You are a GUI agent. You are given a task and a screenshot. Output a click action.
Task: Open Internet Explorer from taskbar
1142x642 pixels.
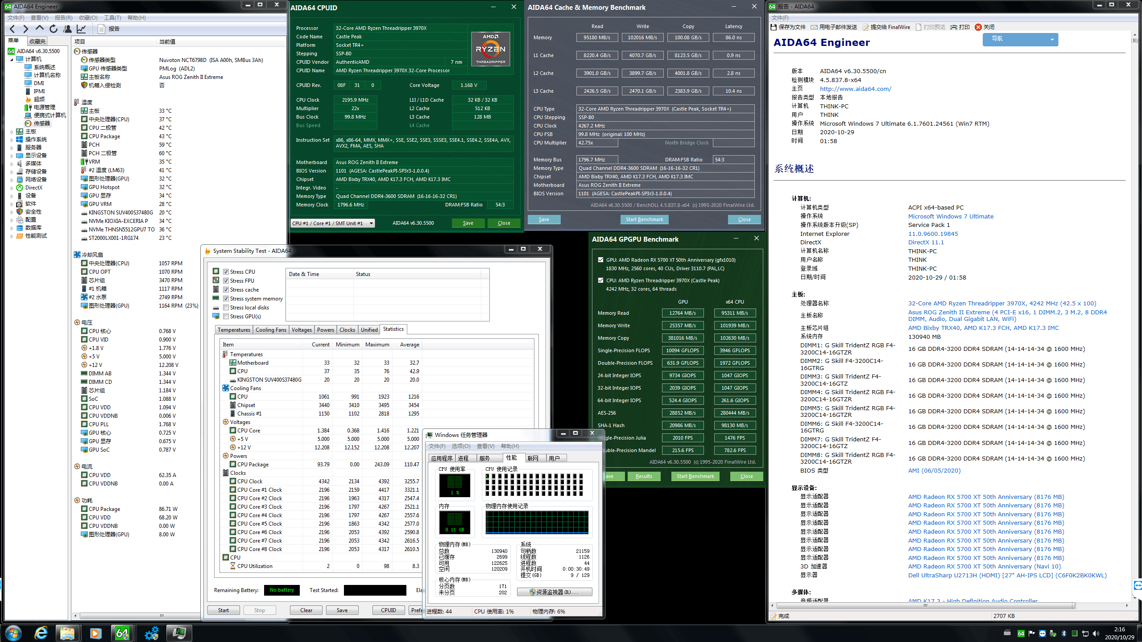click(41, 633)
